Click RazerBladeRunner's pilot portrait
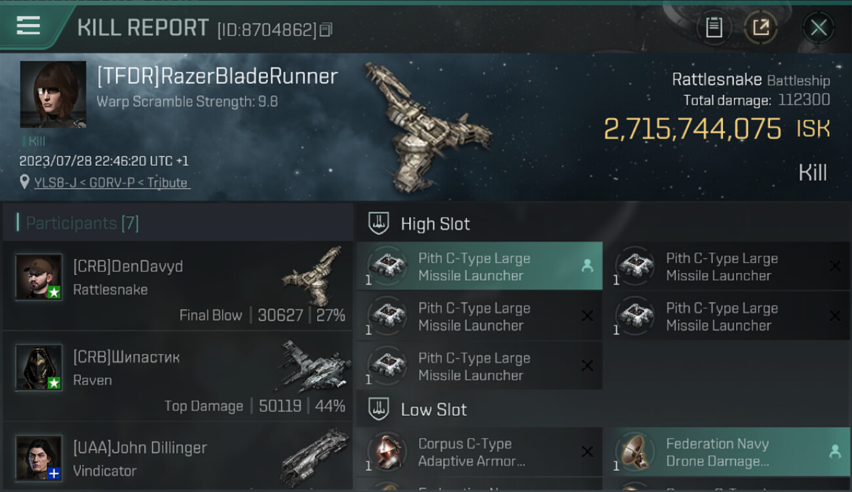This screenshot has width=852, height=492. click(53, 94)
